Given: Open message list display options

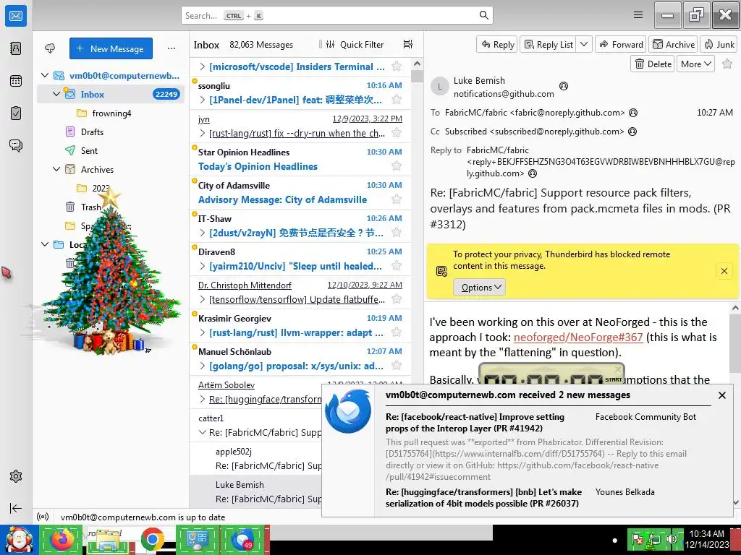Looking at the screenshot, I should 408,44.
